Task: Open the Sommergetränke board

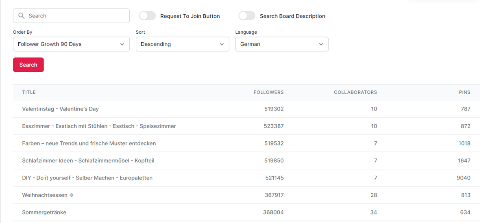Action: click(44, 212)
